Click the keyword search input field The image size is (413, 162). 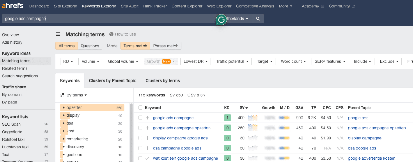point(107,19)
